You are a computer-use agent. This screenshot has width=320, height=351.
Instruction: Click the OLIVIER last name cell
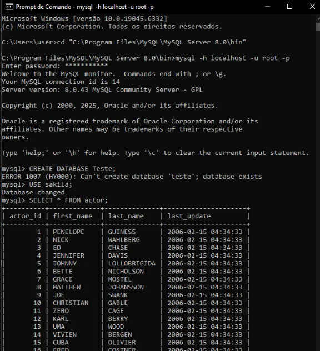122,342
